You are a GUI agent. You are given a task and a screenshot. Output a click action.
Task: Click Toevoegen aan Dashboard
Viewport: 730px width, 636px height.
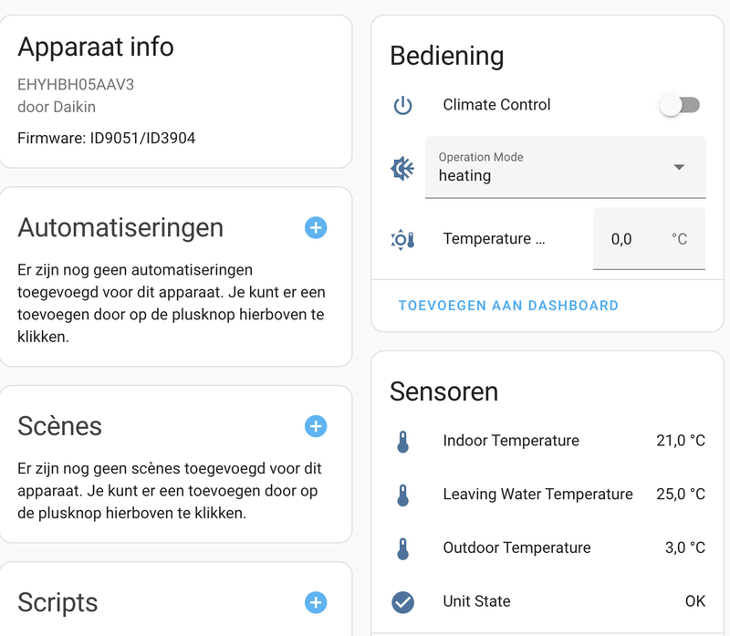tap(508, 306)
